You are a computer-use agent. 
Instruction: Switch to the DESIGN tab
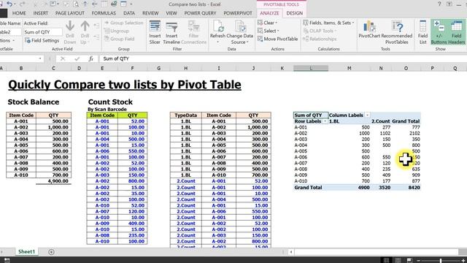(x=295, y=13)
